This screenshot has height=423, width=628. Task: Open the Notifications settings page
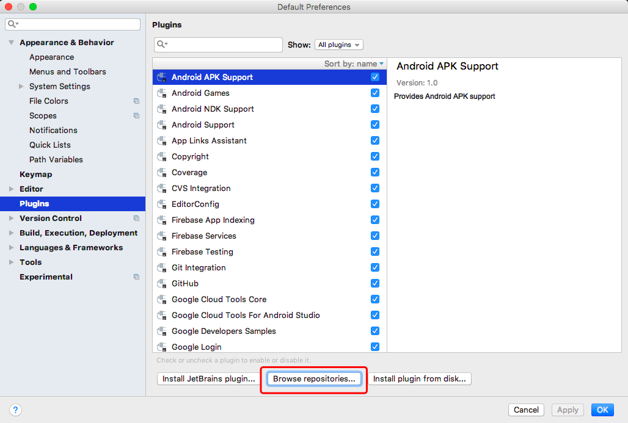point(53,131)
